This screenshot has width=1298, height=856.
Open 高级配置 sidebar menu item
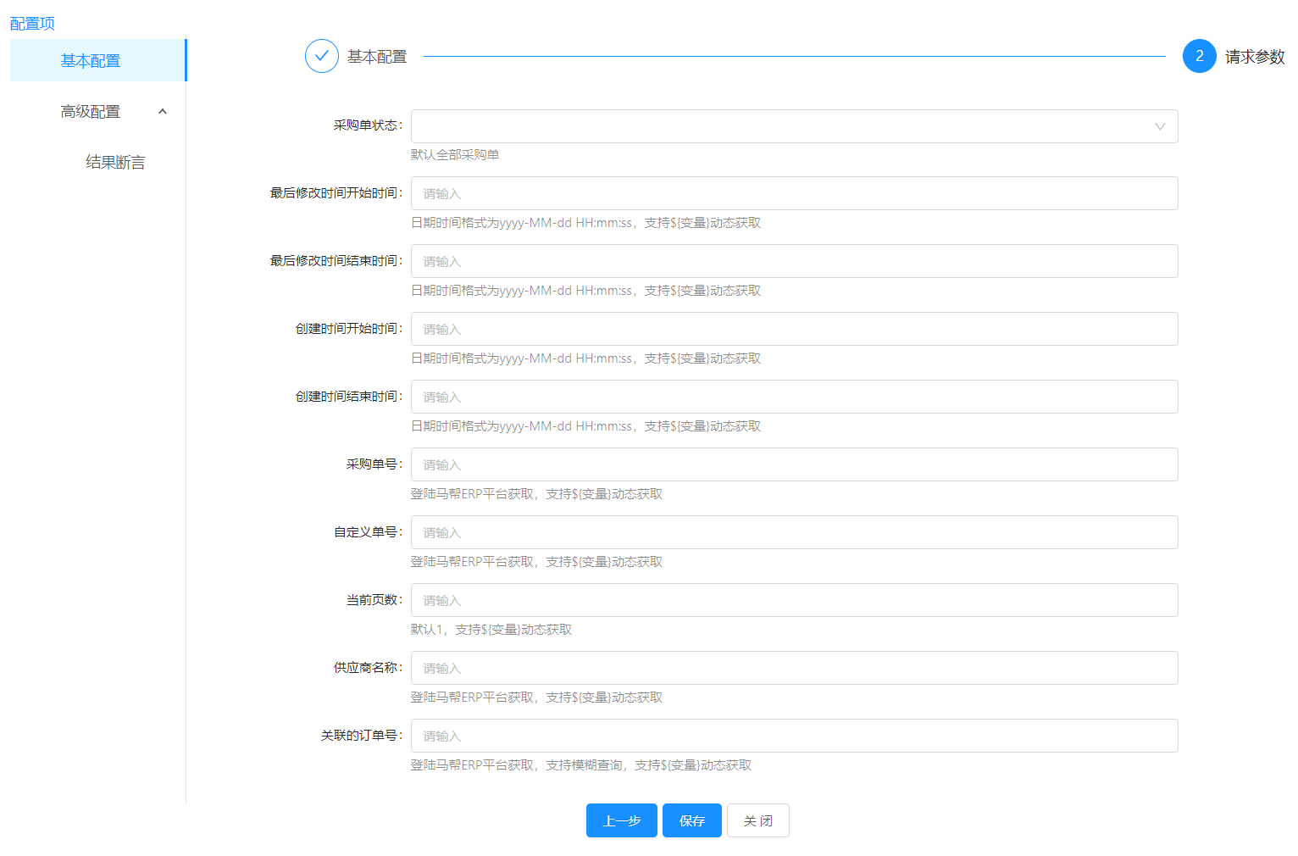coord(91,112)
